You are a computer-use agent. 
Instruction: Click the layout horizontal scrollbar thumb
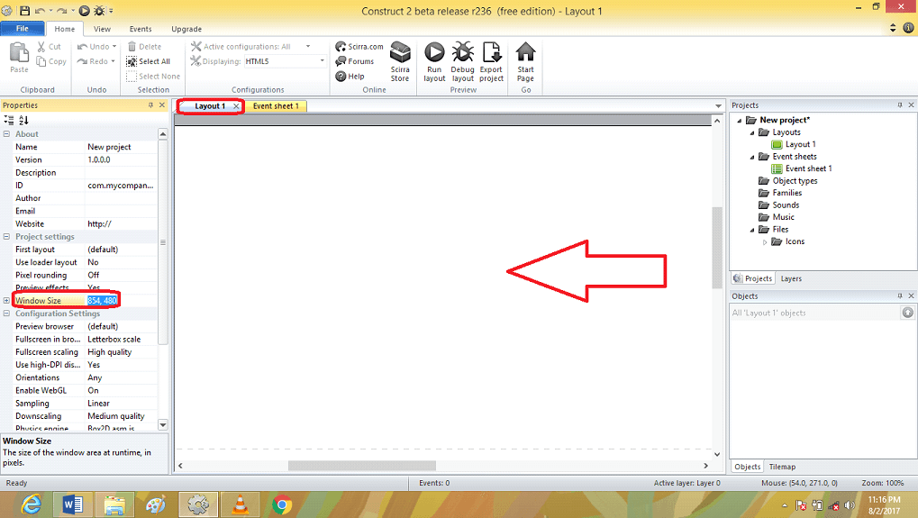[362, 466]
